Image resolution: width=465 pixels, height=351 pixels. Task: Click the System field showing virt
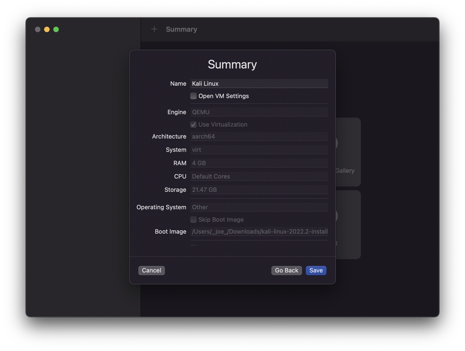[x=259, y=150]
